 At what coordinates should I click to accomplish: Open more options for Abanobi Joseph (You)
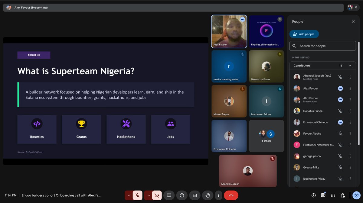point(350,77)
